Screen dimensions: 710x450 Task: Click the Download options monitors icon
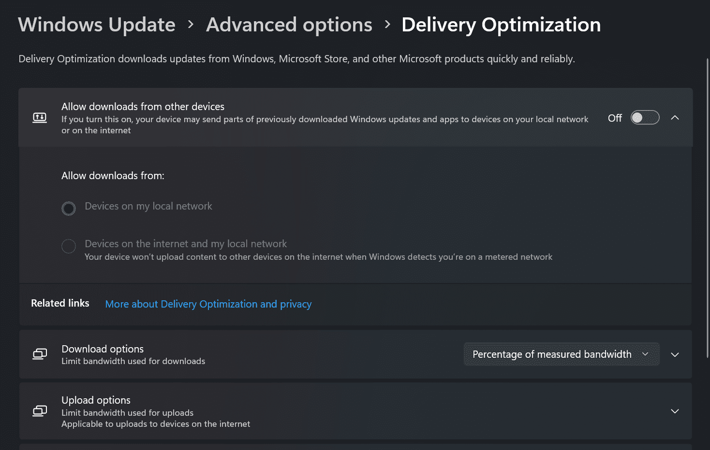click(40, 354)
